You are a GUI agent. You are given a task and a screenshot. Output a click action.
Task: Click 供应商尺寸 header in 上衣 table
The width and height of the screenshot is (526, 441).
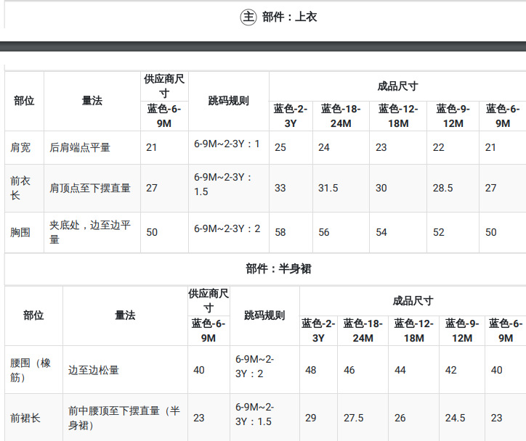[x=164, y=86]
